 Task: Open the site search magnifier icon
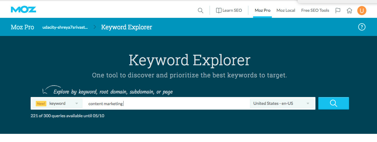tap(200, 11)
